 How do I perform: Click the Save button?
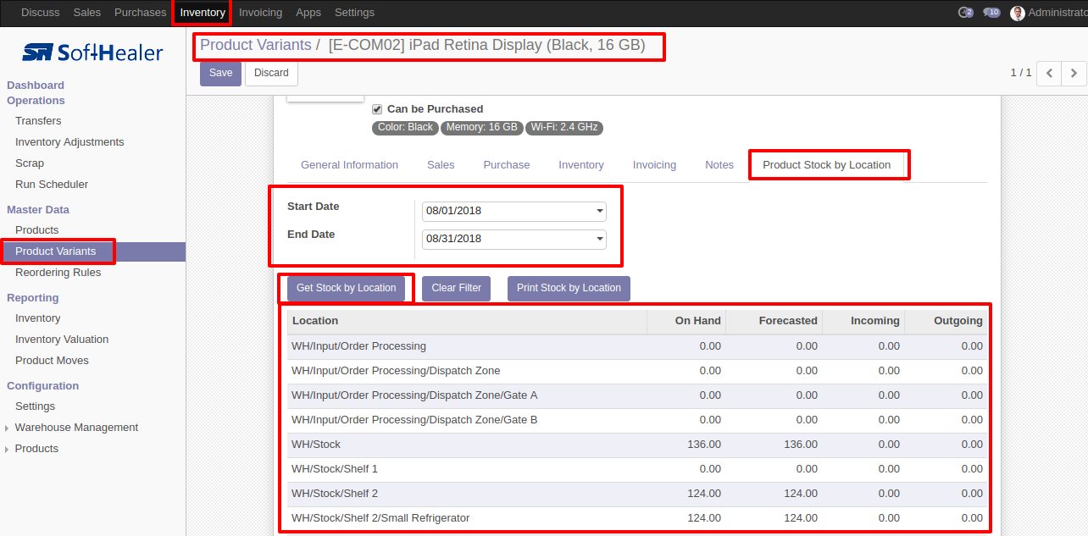[x=220, y=73]
